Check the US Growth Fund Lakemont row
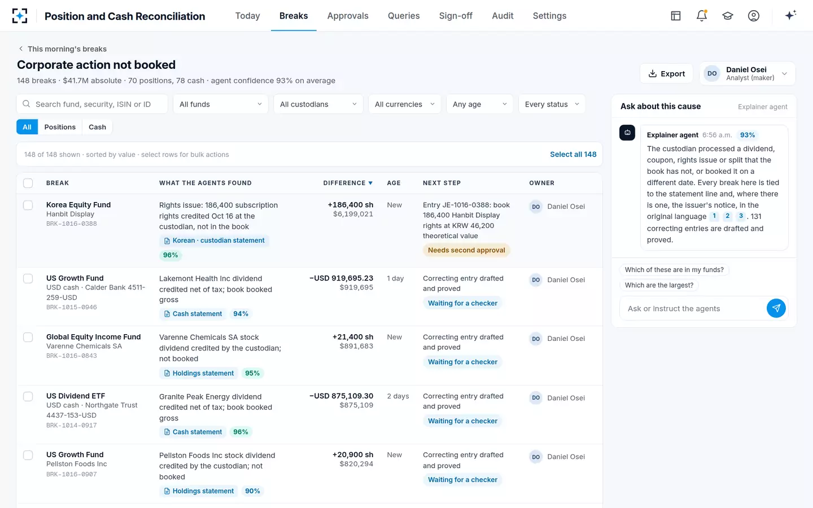The height and width of the screenshot is (508, 813). coord(28,278)
